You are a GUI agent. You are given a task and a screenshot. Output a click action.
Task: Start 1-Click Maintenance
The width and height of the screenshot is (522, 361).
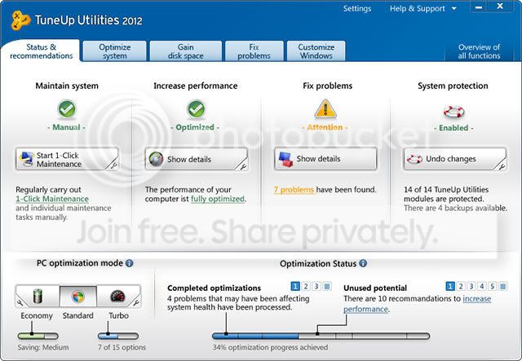(67, 160)
